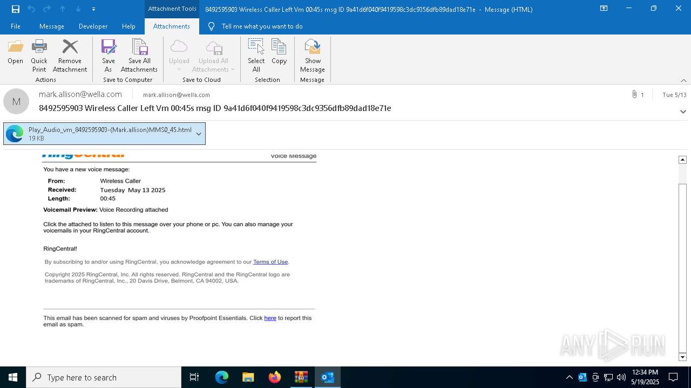
Task: Switch to the Message tab
Action: click(52, 26)
